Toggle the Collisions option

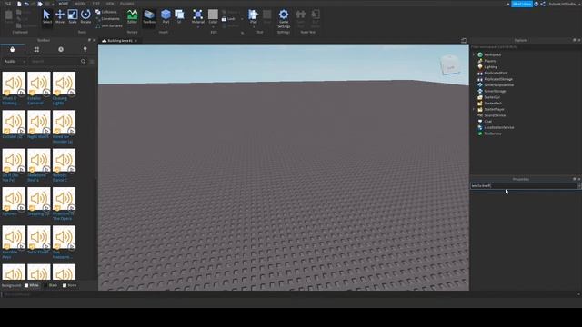click(x=106, y=12)
